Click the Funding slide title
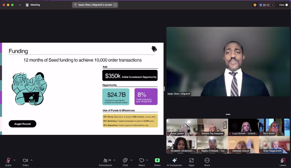Image resolution: width=291 pixels, height=168 pixels. click(x=18, y=51)
